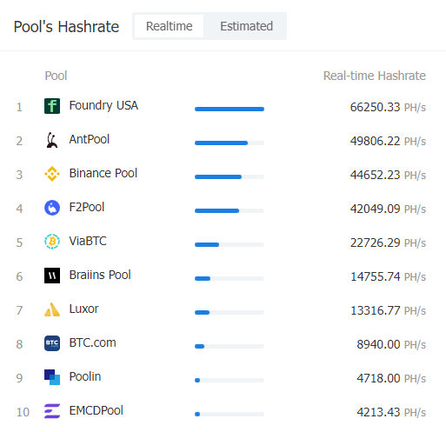
Task: Click the EMCDPool purple logo icon
Action: click(52, 411)
